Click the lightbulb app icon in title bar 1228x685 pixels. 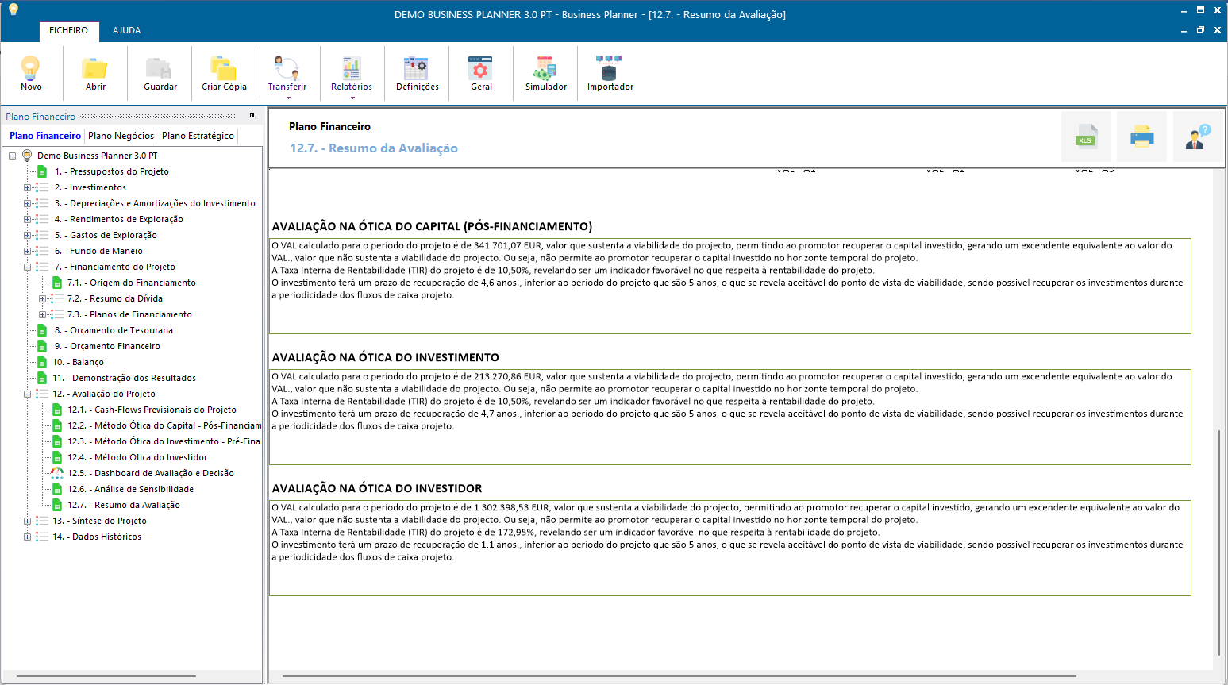[x=13, y=10]
